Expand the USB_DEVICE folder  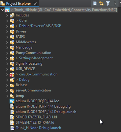click(x=7, y=69)
